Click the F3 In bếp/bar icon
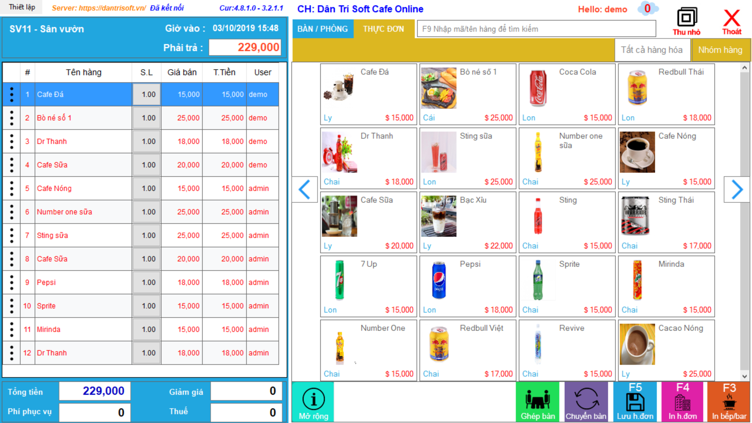 (729, 402)
